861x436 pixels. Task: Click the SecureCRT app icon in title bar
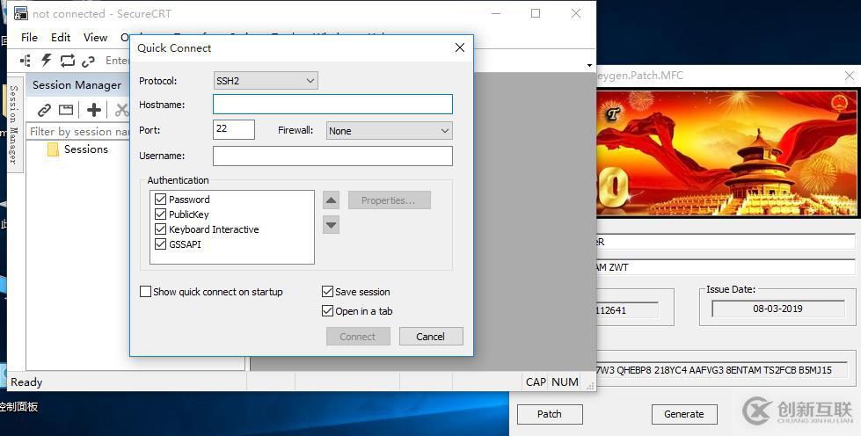pyautogui.click(x=21, y=13)
